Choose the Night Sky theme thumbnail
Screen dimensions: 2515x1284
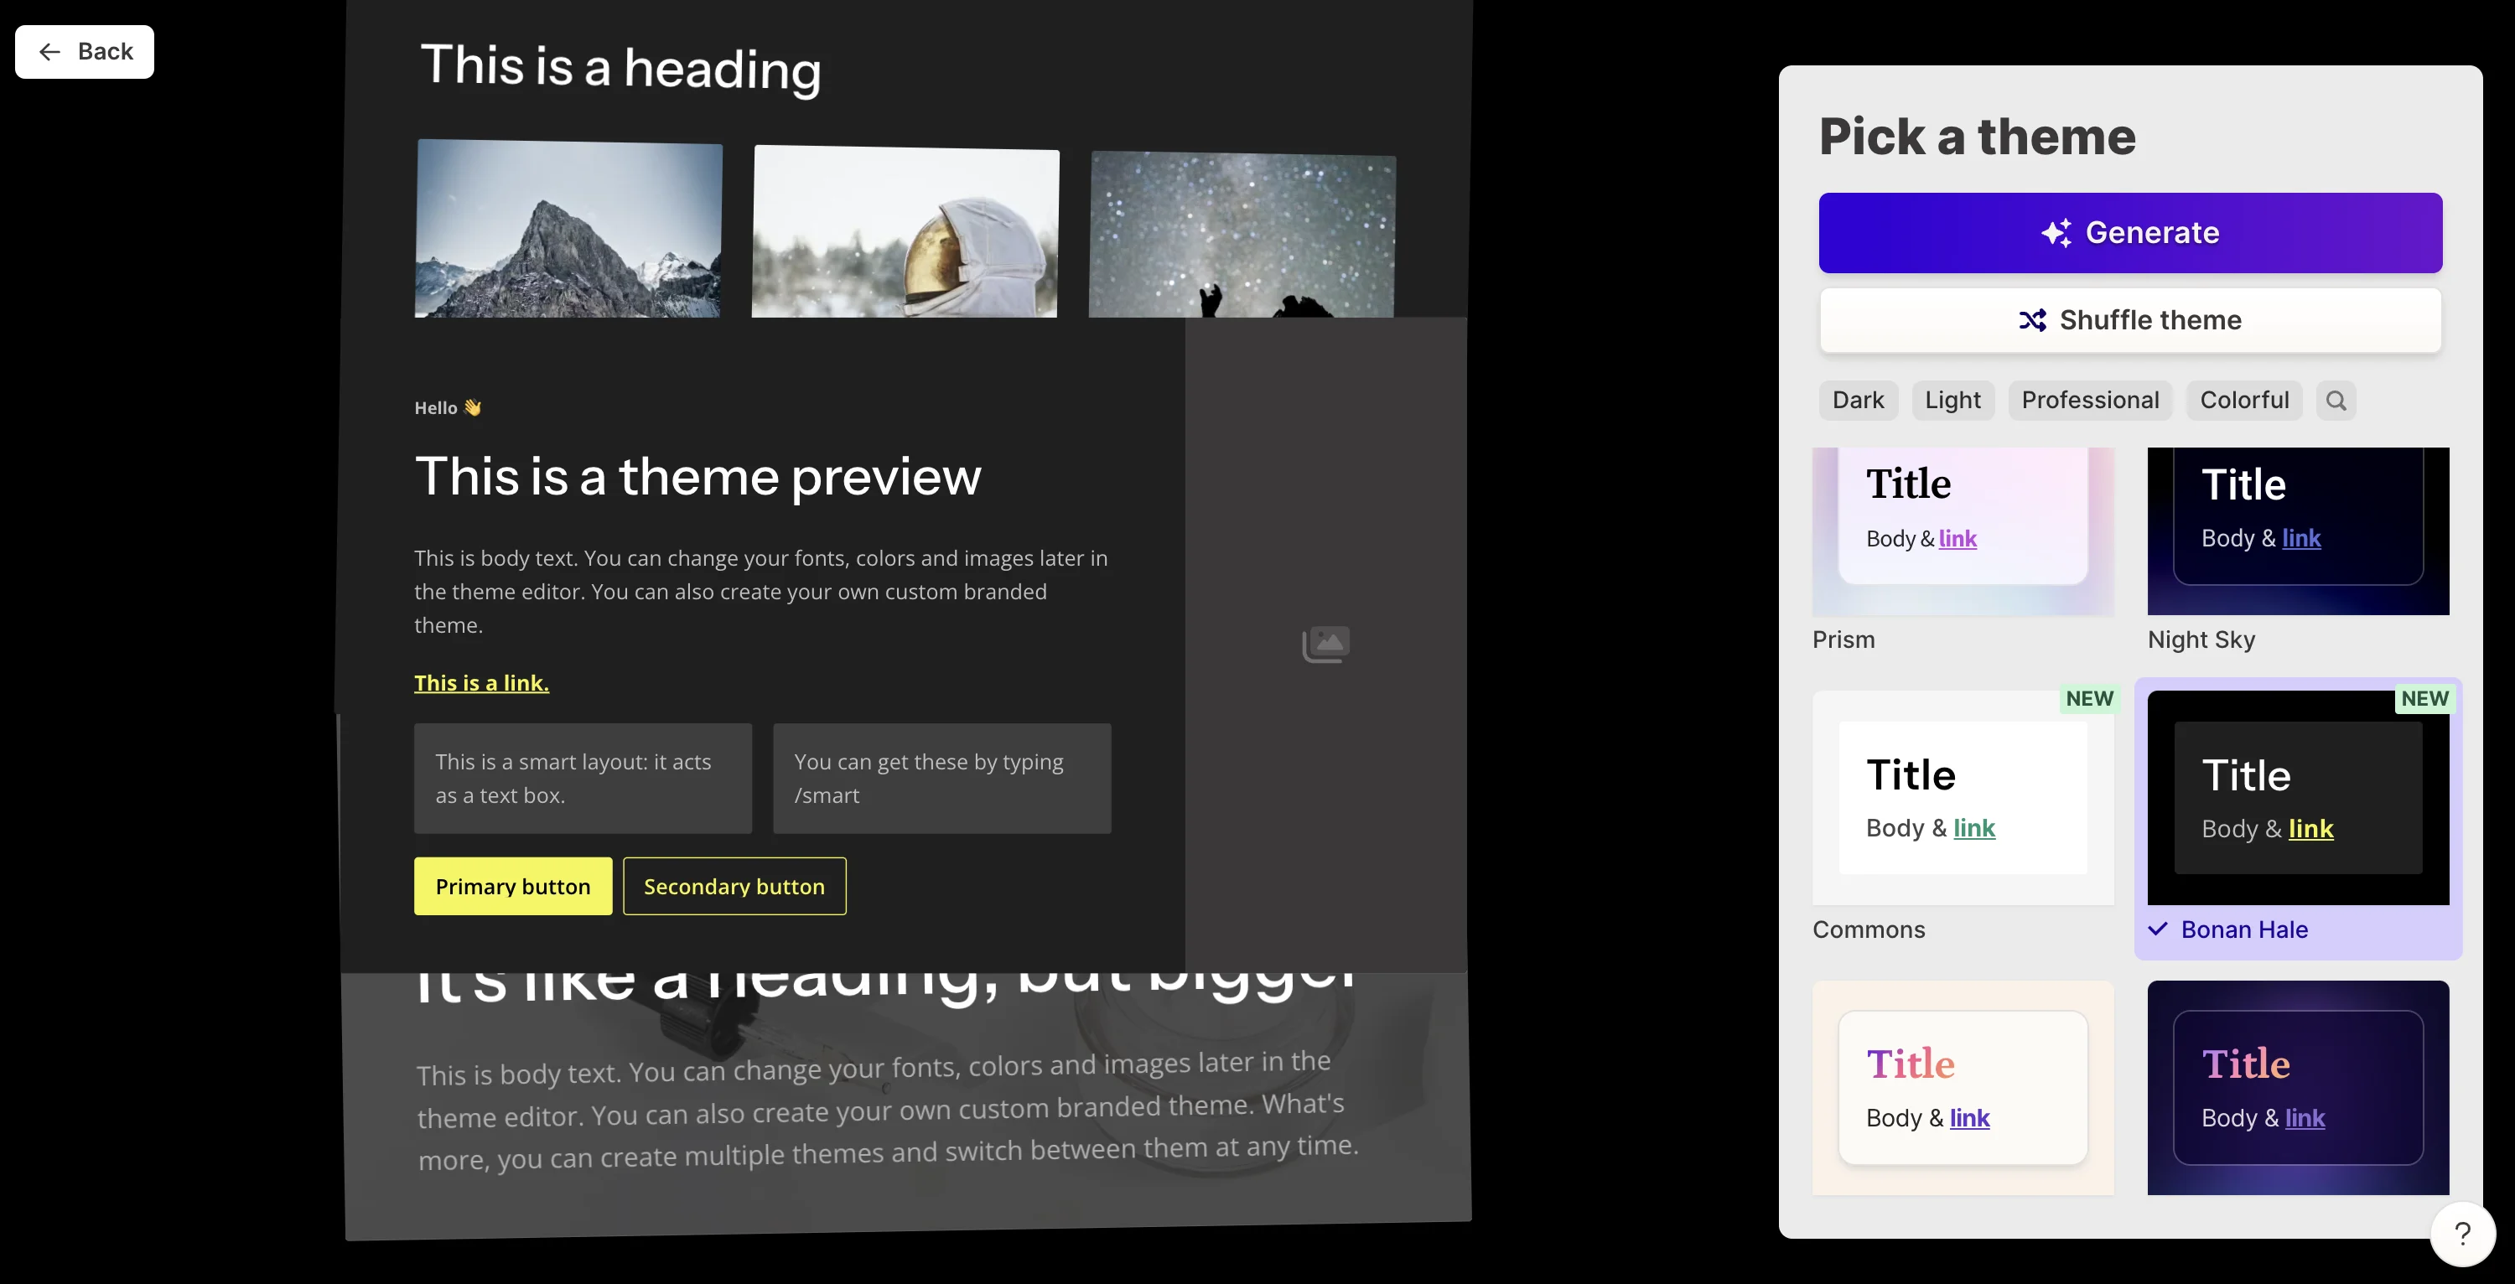point(2297,532)
